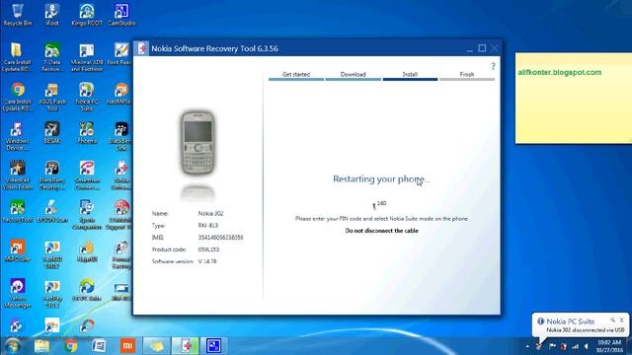Open Google Chrome from the taskbar
This screenshot has width=632, height=355.
pos(71,346)
